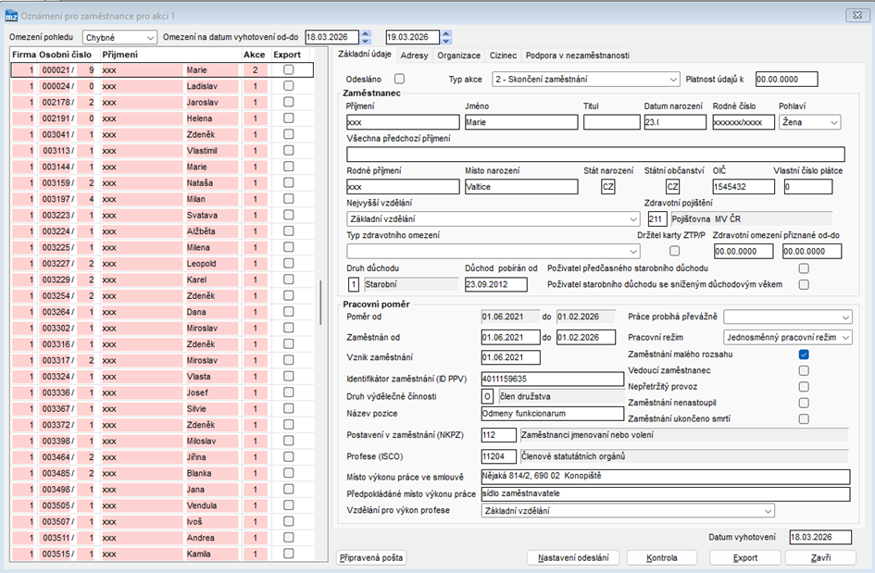
Task: Expand Typ zdravotního omezení dropdown
Action: pyautogui.click(x=493, y=251)
